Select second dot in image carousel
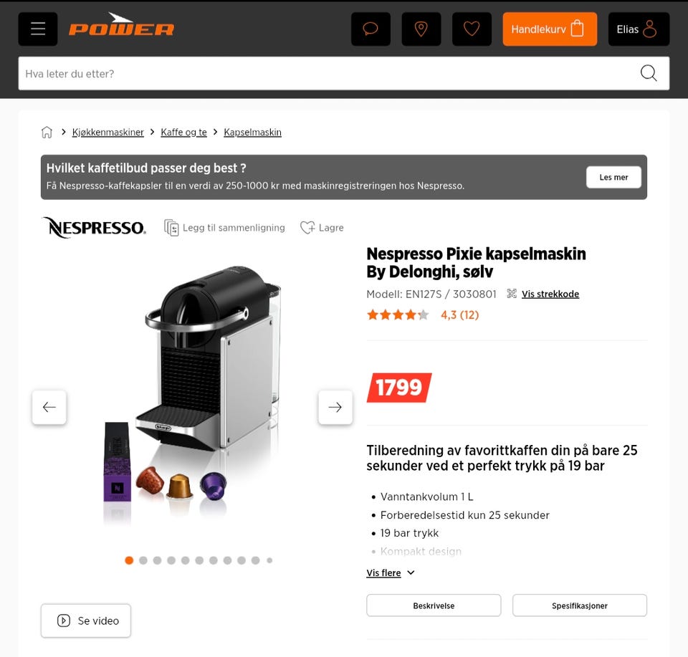This screenshot has height=657, width=688. (x=143, y=560)
